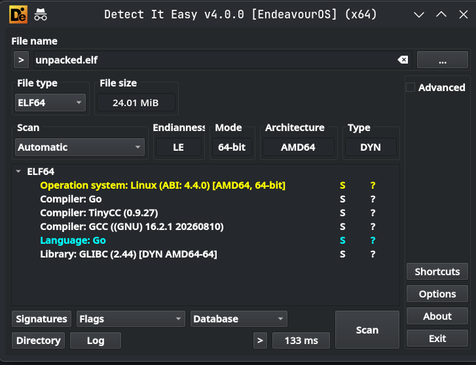Screen dimensions: 476x365
Task: Open the Scan mode Automatic dropdown
Action: (80, 147)
